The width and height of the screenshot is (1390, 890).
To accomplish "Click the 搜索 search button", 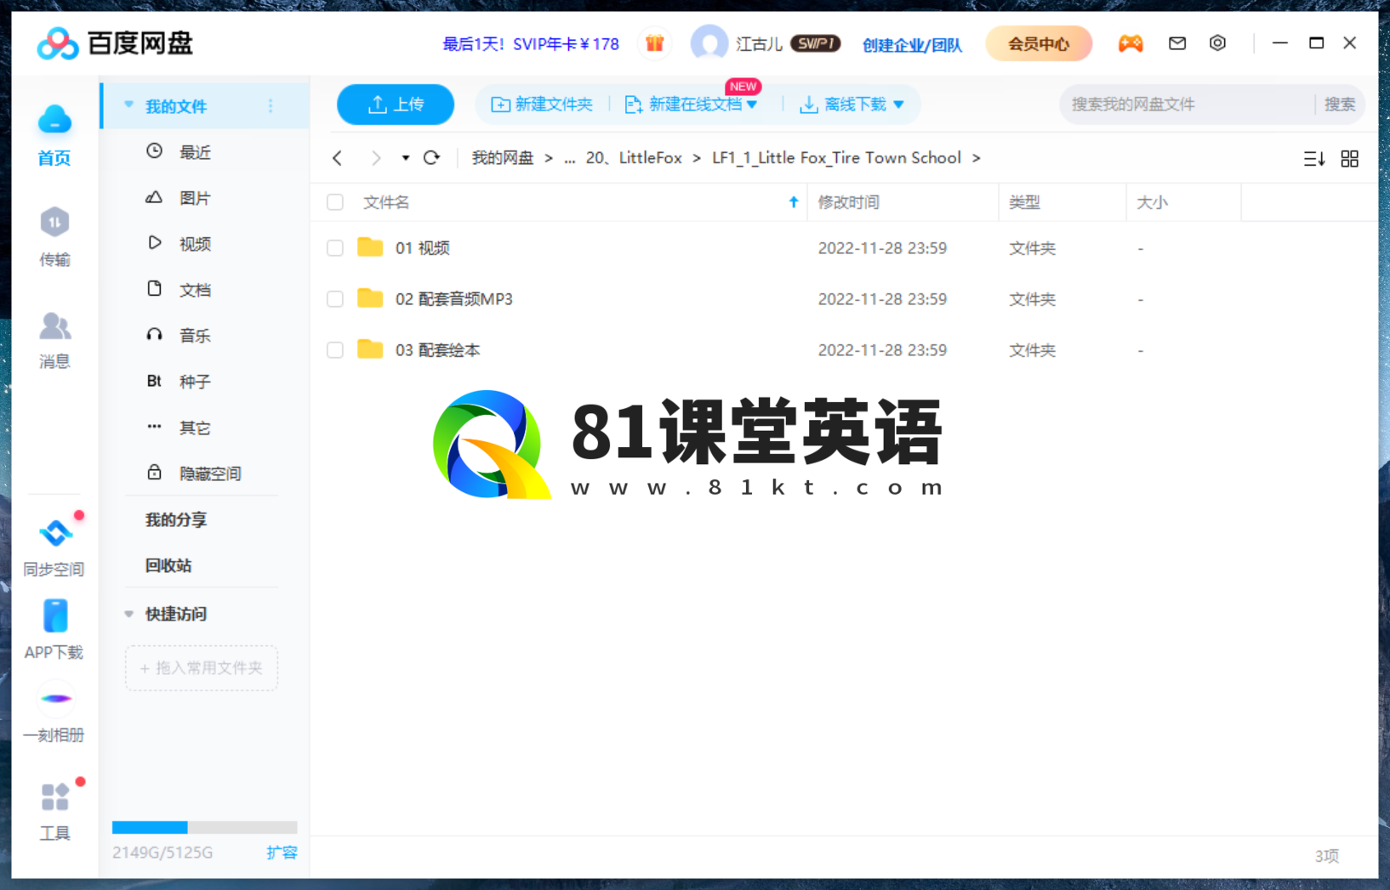I will 1340,105.
